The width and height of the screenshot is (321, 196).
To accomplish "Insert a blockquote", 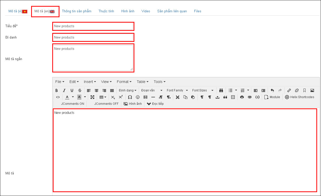I will 225,97.
